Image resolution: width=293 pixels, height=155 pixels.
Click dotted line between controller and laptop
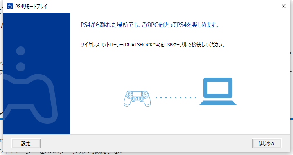(x=176, y=97)
